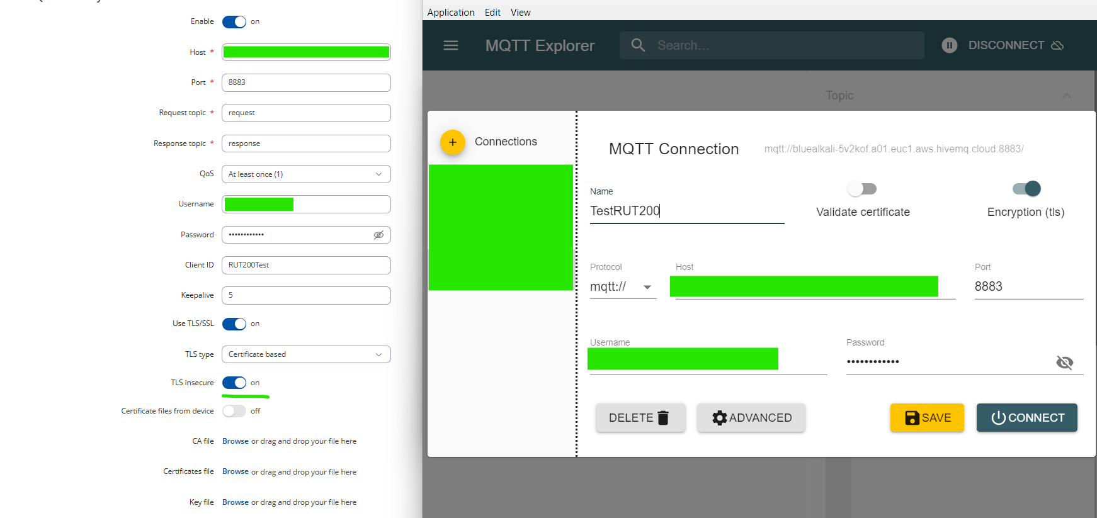This screenshot has width=1097, height=518.
Task: Show router password using eye icon
Action: (378, 235)
